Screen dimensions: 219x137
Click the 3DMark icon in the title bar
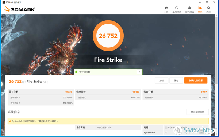point(4,3)
